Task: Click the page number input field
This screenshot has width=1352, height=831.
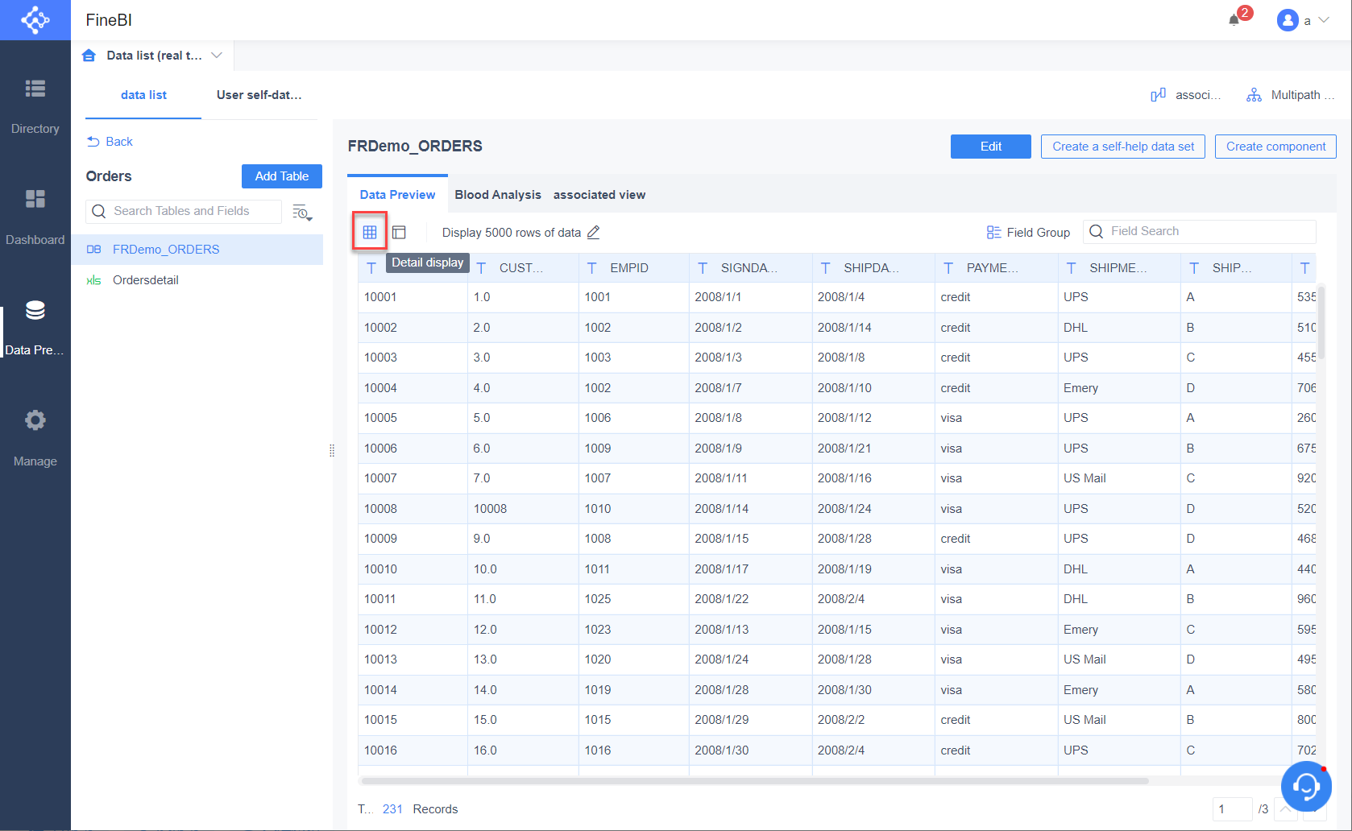Action: 1232,809
